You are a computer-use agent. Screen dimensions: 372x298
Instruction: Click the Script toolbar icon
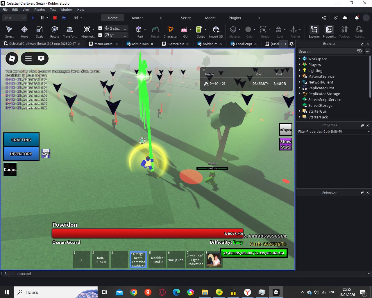point(199,32)
